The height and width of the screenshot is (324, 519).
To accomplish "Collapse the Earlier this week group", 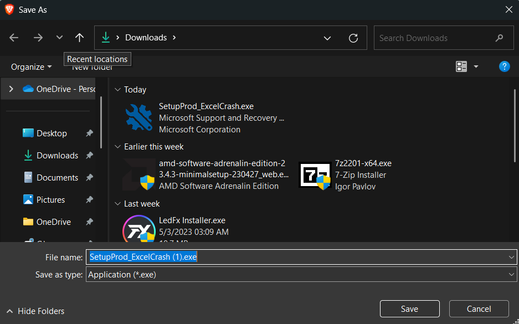I will (117, 147).
